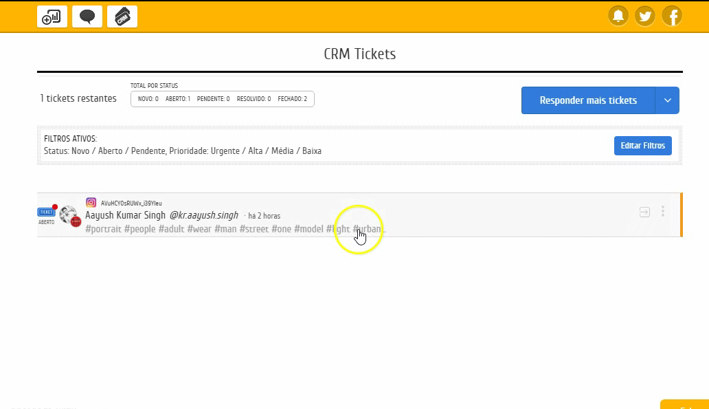The height and width of the screenshot is (409, 709).
Task: Click the CRM ticket icon in top bar
Action: coord(122,16)
